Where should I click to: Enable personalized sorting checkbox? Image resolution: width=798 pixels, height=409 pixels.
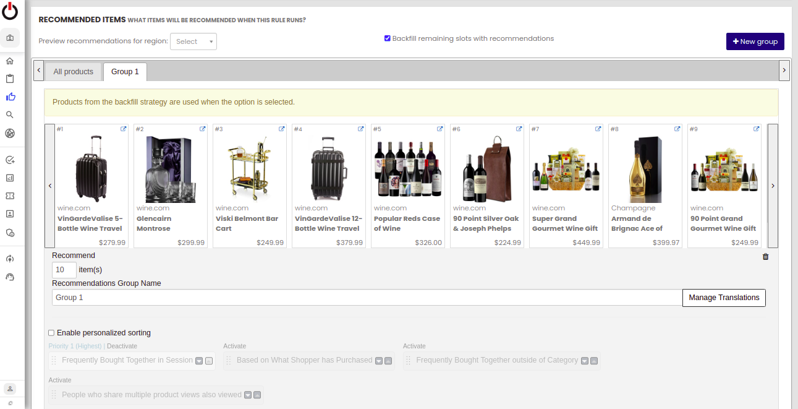pyautogui.click(x=51, y=333)
